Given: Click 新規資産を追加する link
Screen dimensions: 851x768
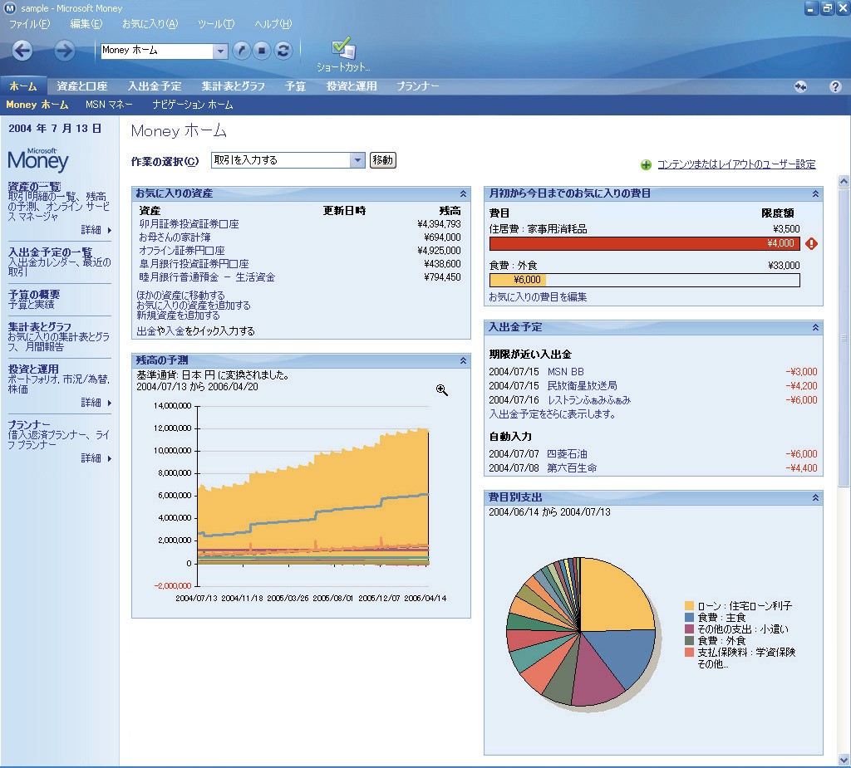Looking at the screenshot, I should 178,316.
